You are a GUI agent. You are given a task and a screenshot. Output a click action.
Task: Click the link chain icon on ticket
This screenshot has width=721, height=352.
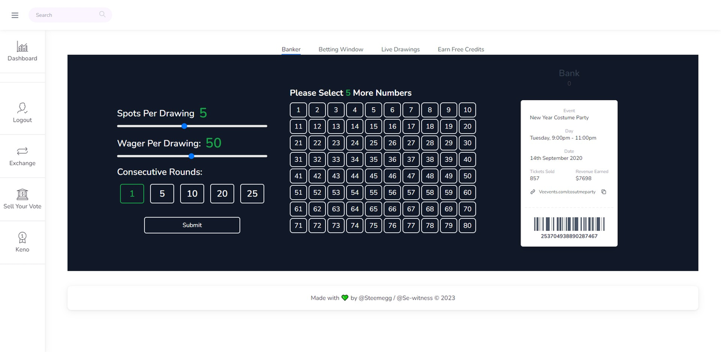point(533,192)
